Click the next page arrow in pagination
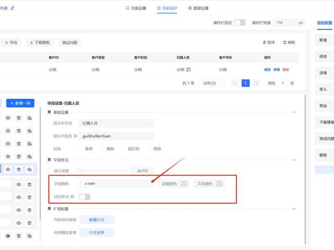 coord(256,83)
